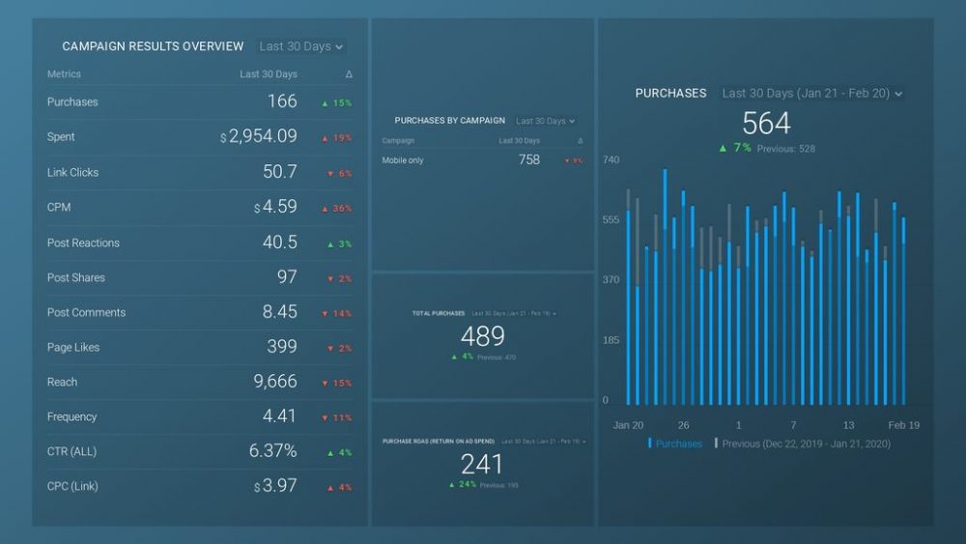Click the red up arrow beside CPM 36%
This screenshot has width=966, height=544.
[326, 209]
